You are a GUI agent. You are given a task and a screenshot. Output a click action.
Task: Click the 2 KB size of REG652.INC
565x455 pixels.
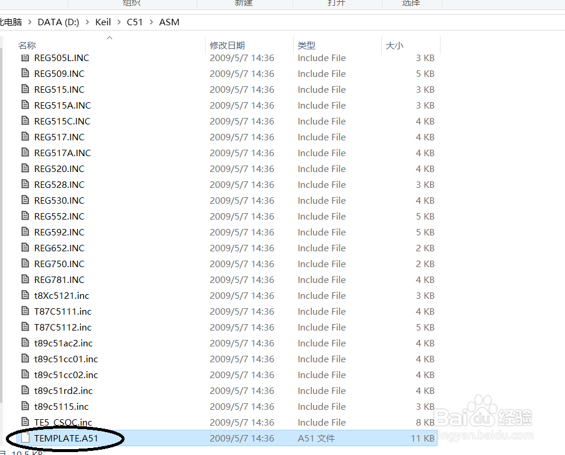point(425,248)
